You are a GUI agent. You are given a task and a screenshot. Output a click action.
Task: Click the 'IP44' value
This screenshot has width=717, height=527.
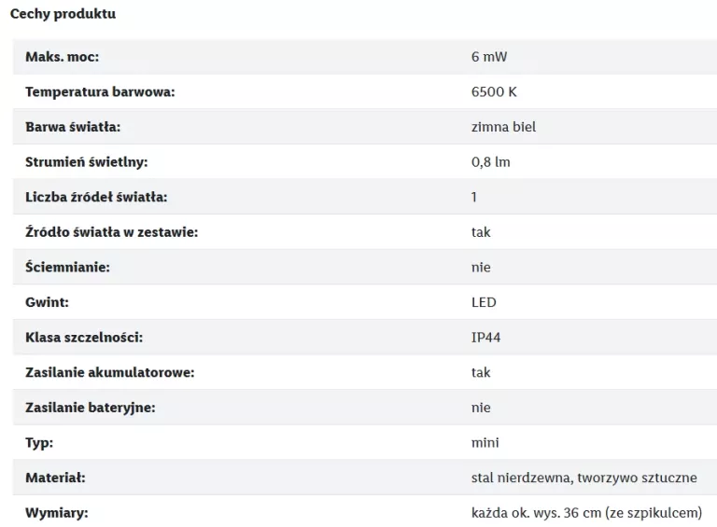pyautogui.click(x=486, y=338)
